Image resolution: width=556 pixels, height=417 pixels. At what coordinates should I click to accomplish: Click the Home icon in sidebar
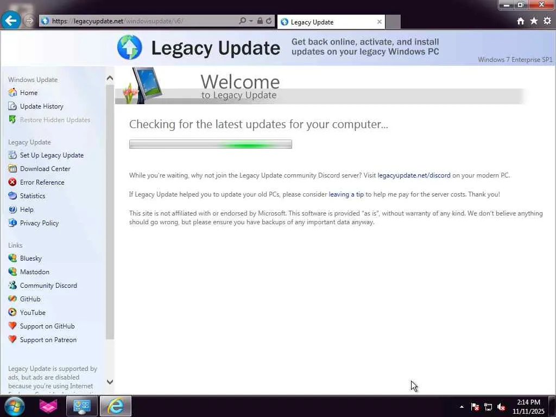(12, 92)
